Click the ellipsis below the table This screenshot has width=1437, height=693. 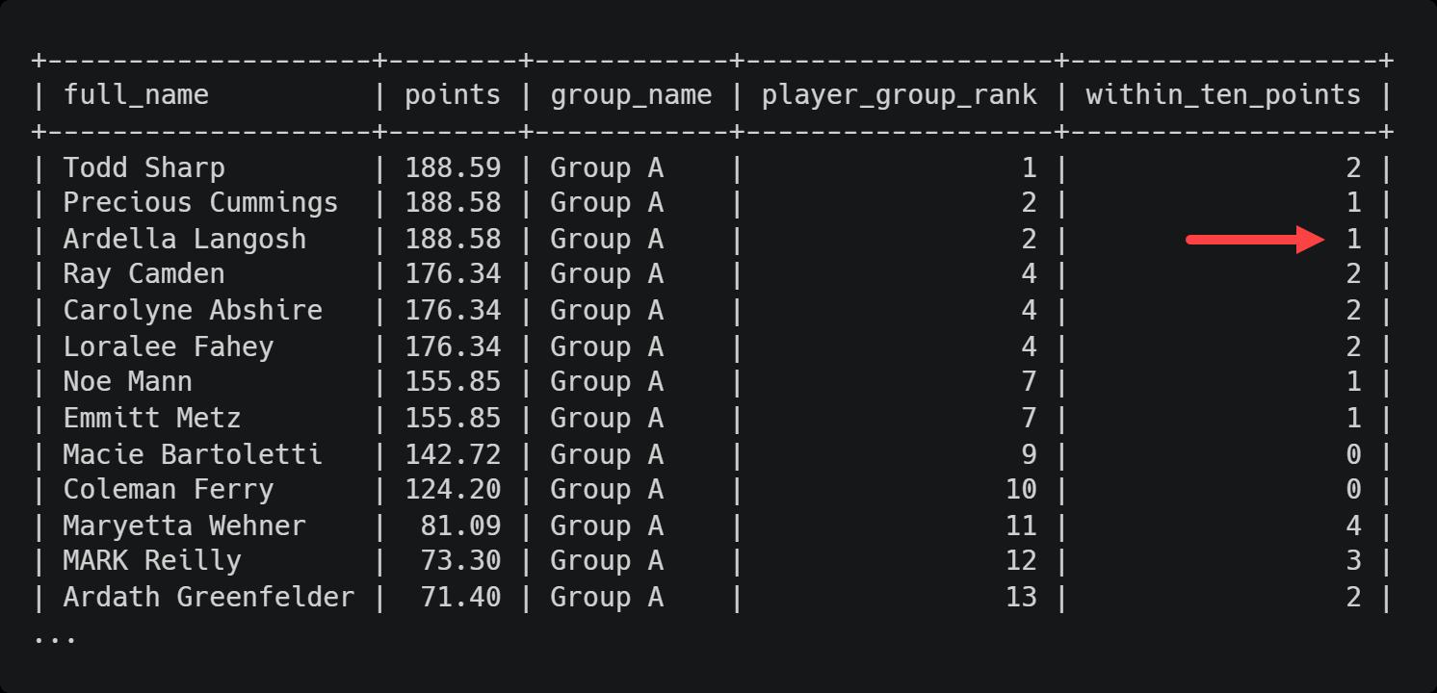[55, 635]
